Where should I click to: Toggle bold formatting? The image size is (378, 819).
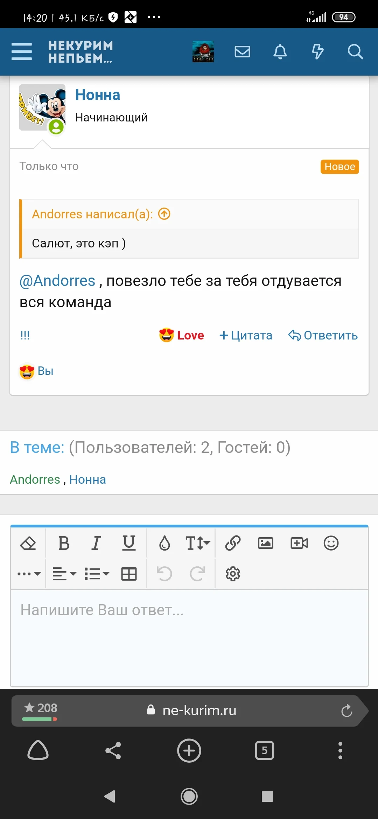pyautogui.click(x=64, y=543)
